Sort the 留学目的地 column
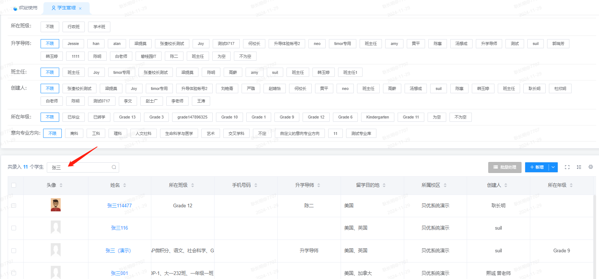 tap(384, 185)
